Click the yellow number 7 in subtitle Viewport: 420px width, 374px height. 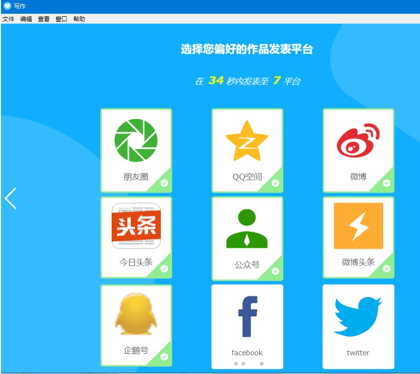click(277, 80)
